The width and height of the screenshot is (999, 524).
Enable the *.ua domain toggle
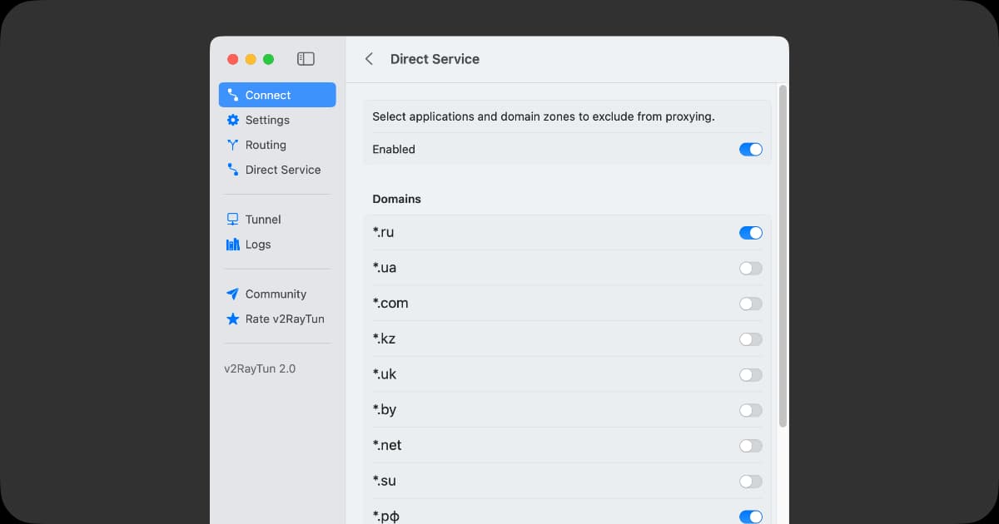(750, 268)
